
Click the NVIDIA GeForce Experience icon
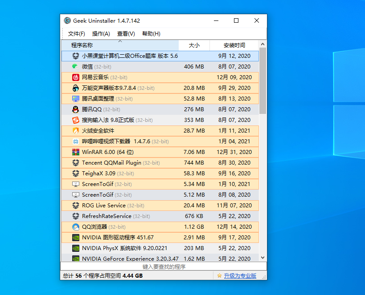coord(76,259)
